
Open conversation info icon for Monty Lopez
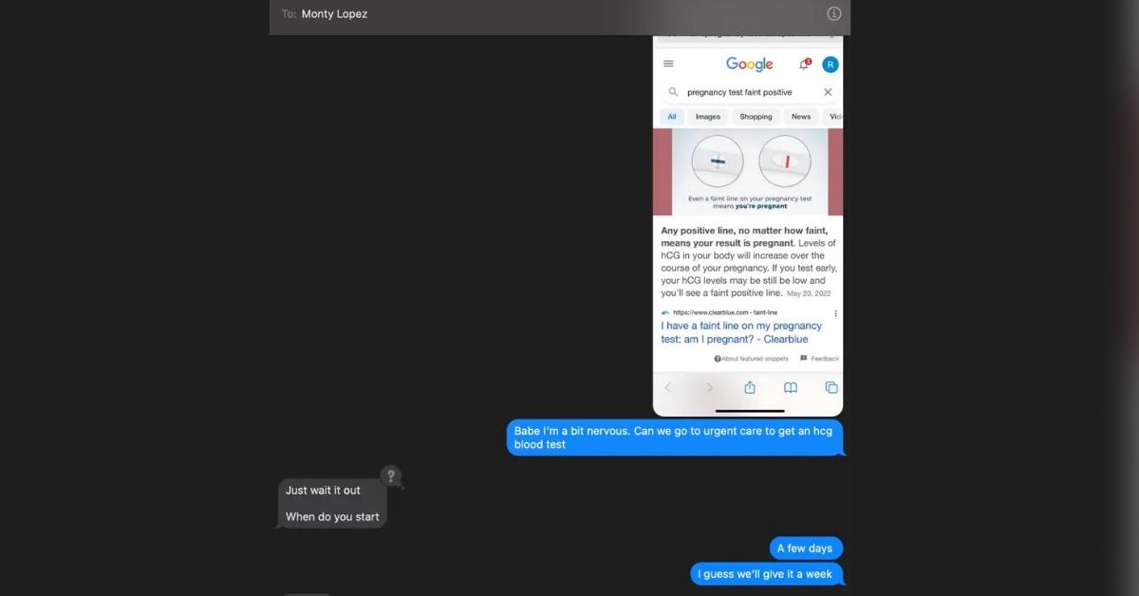pos(834,13)
